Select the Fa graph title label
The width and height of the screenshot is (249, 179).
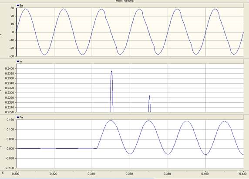click(21, 117)
